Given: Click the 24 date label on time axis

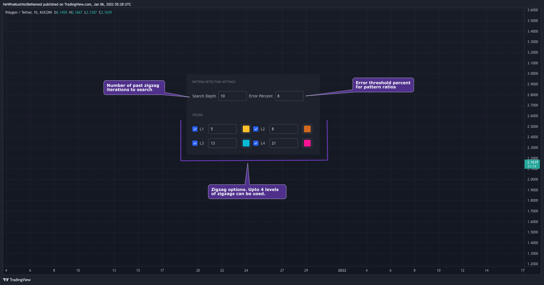Looking at the screenshot, I should point(246,270).
